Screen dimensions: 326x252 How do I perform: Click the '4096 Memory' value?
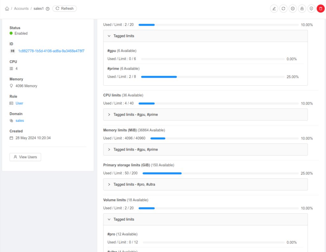click(26, 86)
